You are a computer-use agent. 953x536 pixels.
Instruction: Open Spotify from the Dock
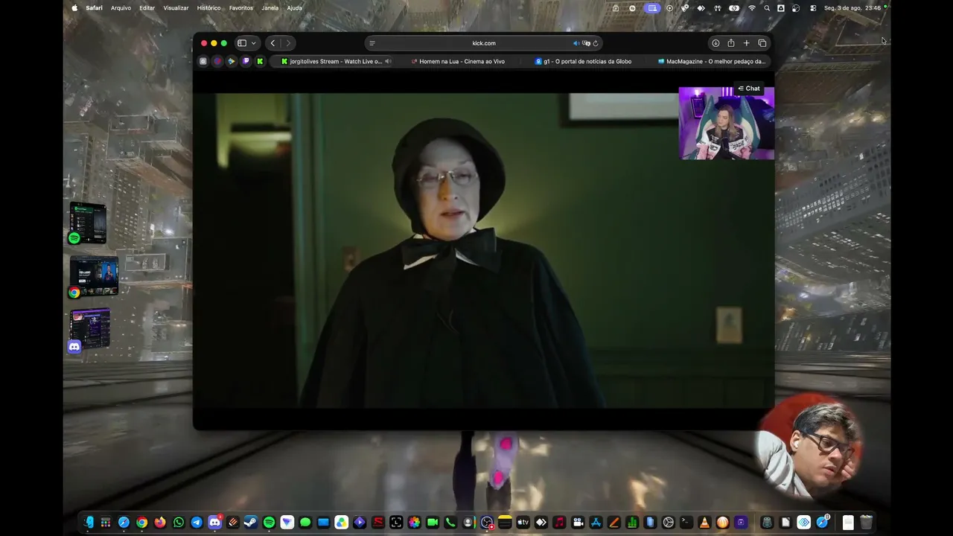pyautogui.click(x=269, y=523)
